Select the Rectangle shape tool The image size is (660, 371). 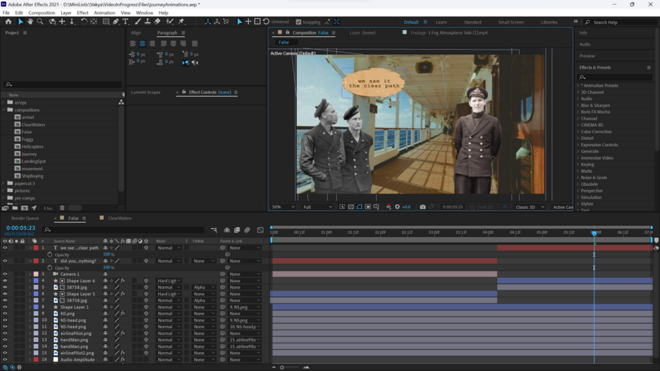(106, 22)
